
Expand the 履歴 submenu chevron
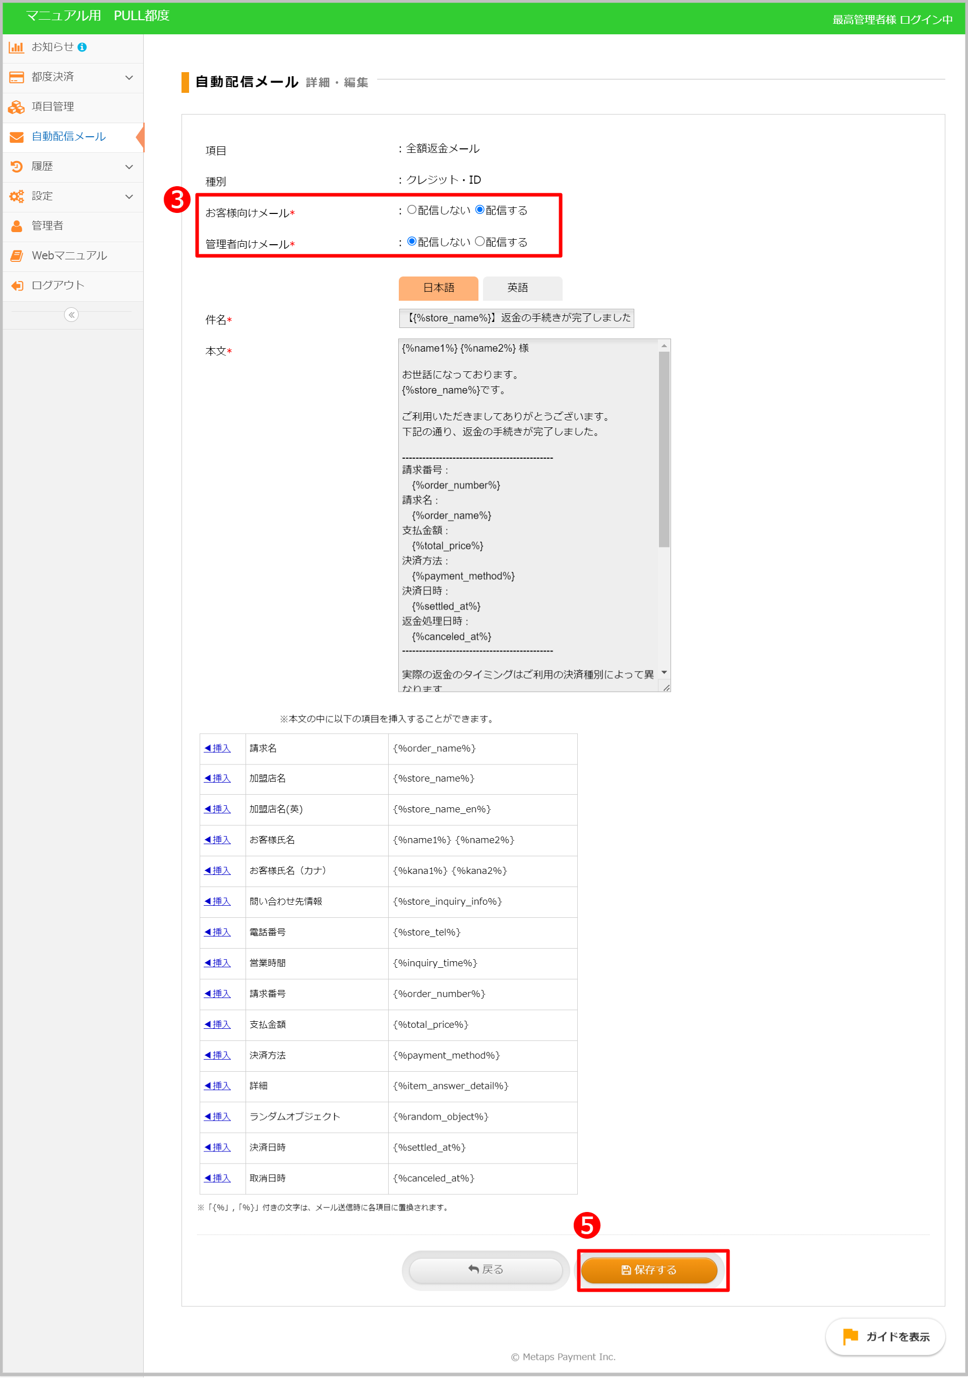click(129, 167)
